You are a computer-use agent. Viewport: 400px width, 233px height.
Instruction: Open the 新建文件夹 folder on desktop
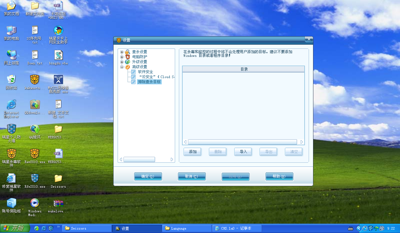[35, 8]
